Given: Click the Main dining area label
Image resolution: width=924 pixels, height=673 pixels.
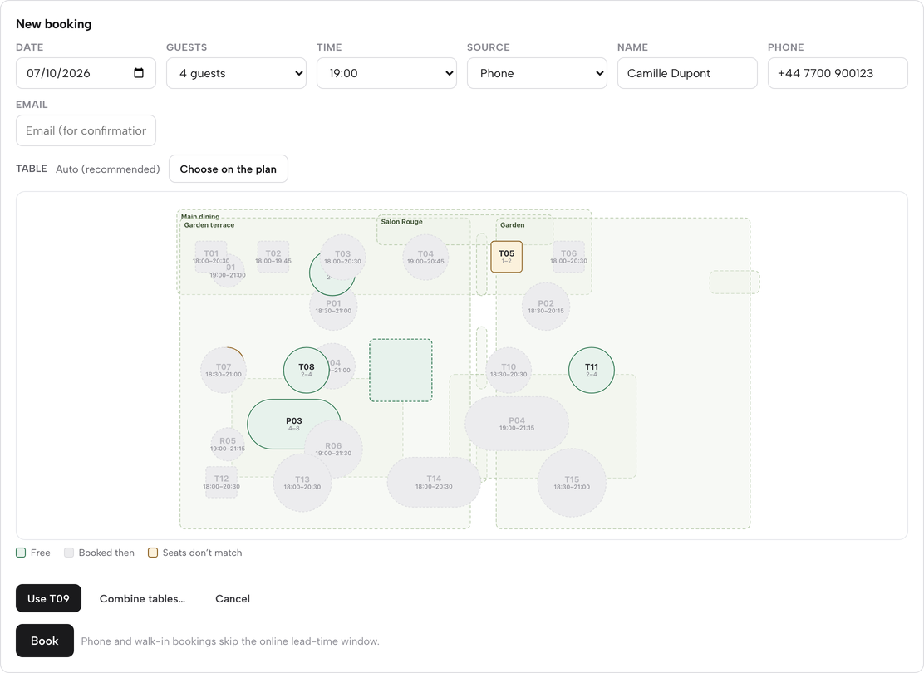Looking at the screenshot, I should (x=200, y=216).
